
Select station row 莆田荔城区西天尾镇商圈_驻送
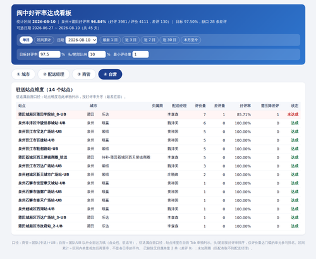(x=158, y=157)
